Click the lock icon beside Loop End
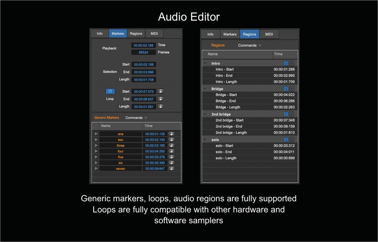The image size is (378, 242). point(160,99)
